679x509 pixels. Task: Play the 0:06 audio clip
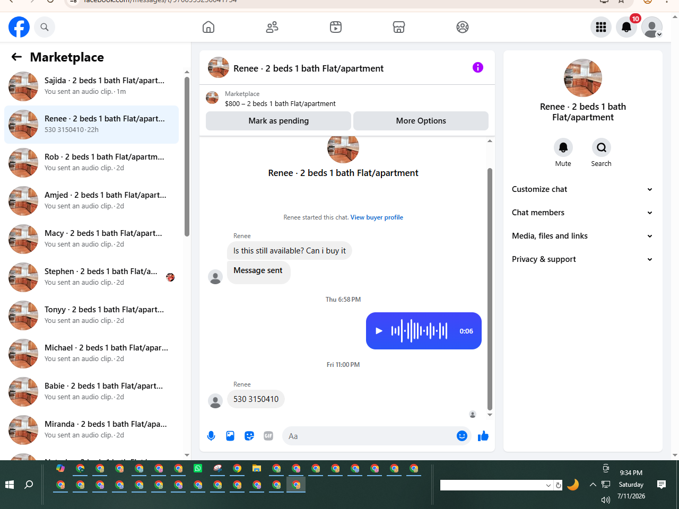[379, 331]
